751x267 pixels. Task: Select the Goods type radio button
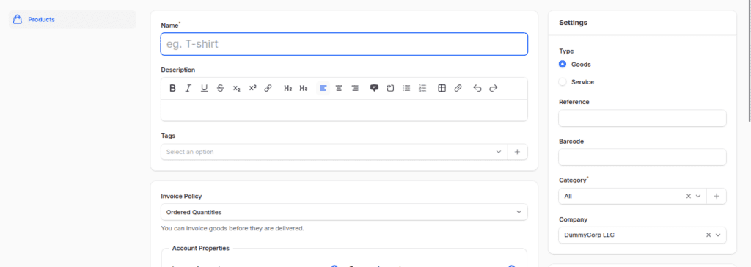coord(563,65)
